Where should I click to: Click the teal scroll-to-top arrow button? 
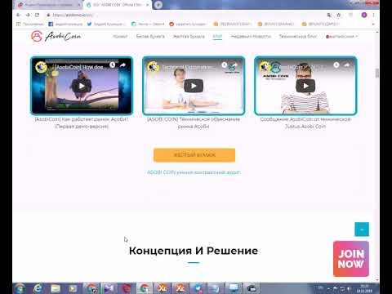(362, 229)
